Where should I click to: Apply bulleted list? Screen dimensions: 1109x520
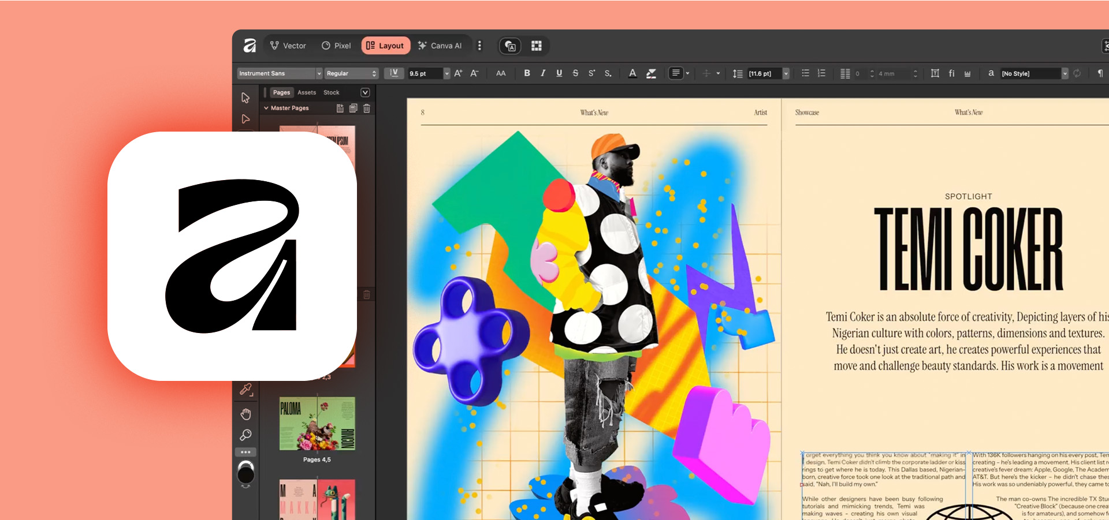(x=805, y=73)
